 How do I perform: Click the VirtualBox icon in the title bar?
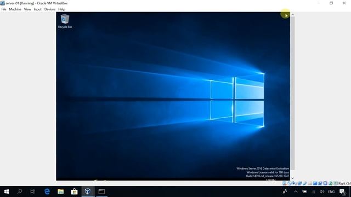tap(2, 3)
